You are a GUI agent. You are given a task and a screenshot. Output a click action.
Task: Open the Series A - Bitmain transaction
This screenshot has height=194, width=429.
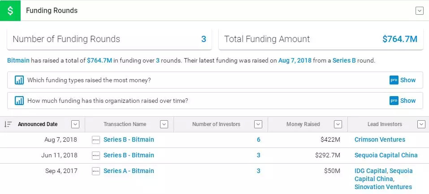pyautogui.click(x=129, y=171)
